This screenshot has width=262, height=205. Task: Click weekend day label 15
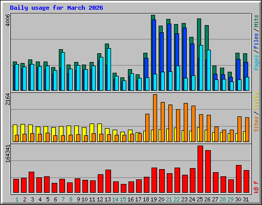click(123, 199)
